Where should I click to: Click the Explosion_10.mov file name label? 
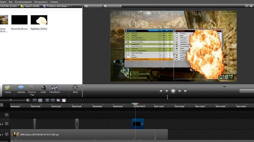[39, 29]
